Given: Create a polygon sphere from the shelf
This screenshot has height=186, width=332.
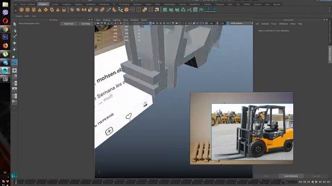Looking at the screenshot, I should coord(21,10).
